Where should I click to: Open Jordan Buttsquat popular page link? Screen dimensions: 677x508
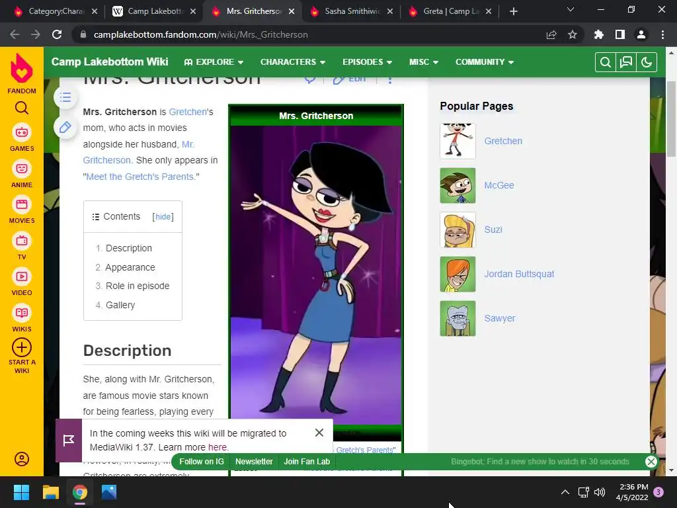(x=519, y=274)
